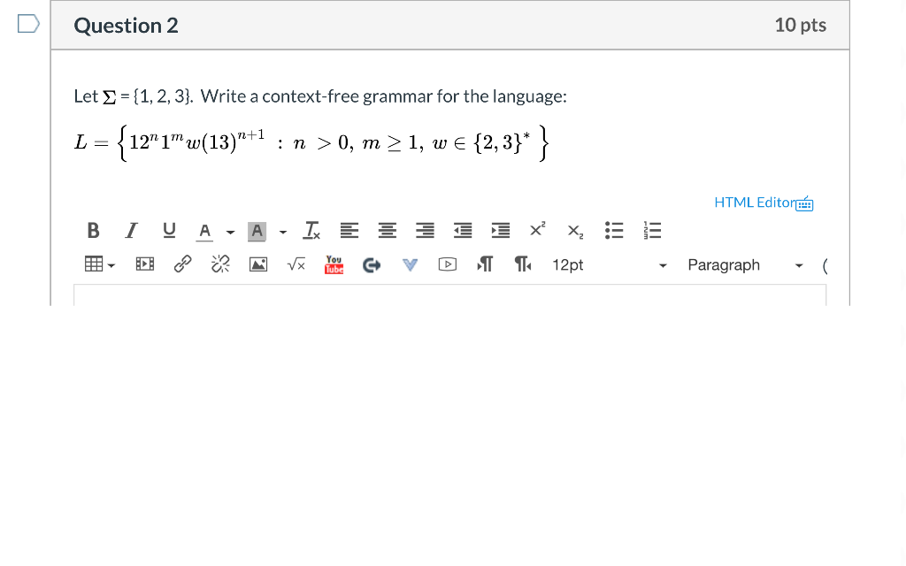
Task: Open the text color dropdown
Action: point(211,231)
